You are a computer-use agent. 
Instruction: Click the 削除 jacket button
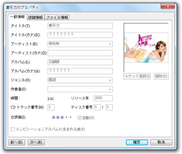161,76
